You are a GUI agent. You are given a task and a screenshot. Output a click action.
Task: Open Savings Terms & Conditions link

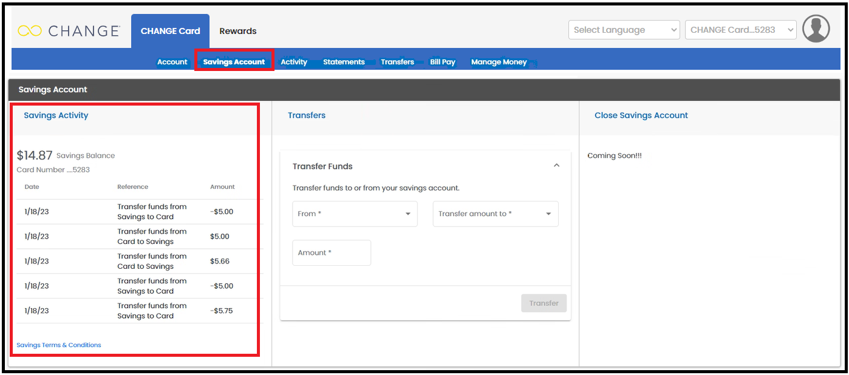coord(59,345)
